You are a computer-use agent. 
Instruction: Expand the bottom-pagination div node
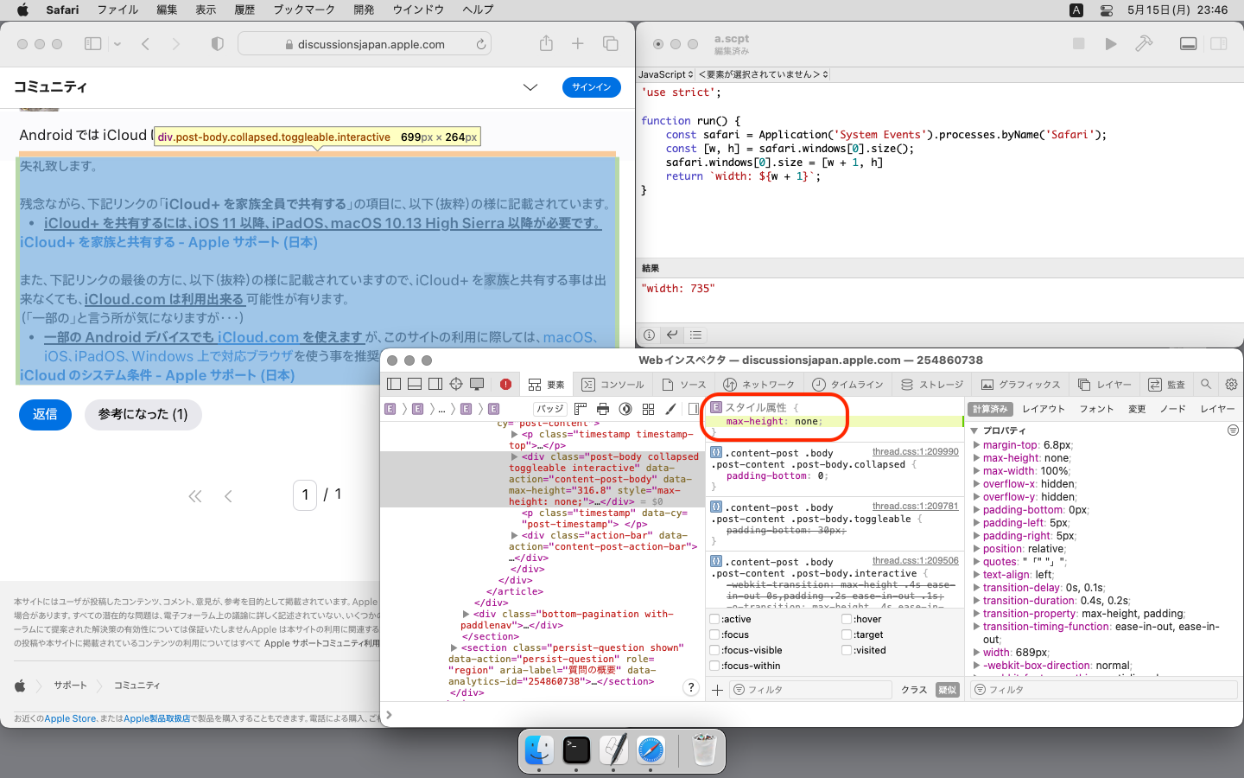466,615
